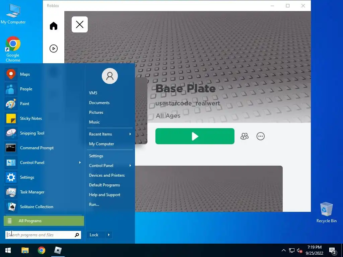Open Pictures folder link
Image resolution: width=343 pixels, height=257 pixels.
(96, 112)
